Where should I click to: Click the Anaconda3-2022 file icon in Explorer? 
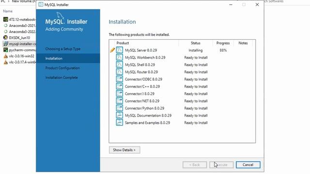[x=5, y=31]
